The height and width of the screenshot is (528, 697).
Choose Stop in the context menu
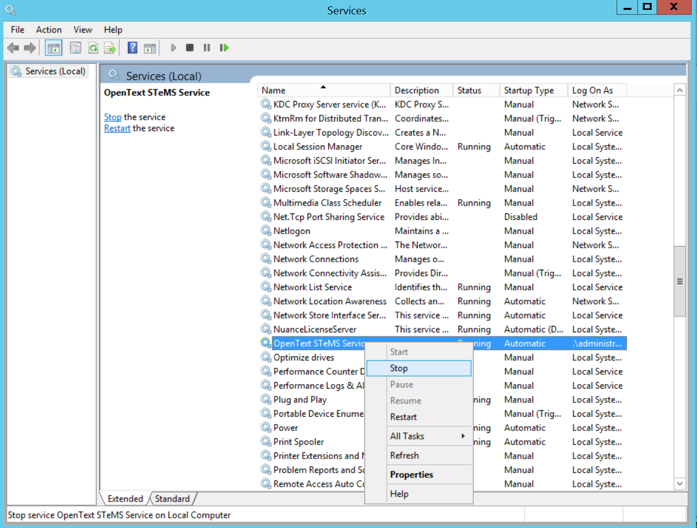pyautogui.click(x=399, y=368)
